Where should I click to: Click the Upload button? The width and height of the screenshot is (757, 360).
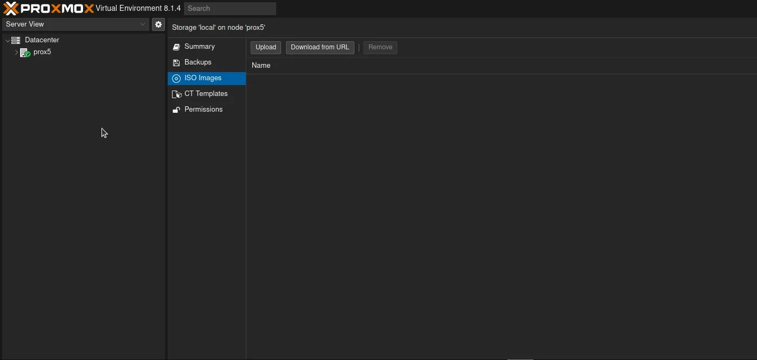265,47
